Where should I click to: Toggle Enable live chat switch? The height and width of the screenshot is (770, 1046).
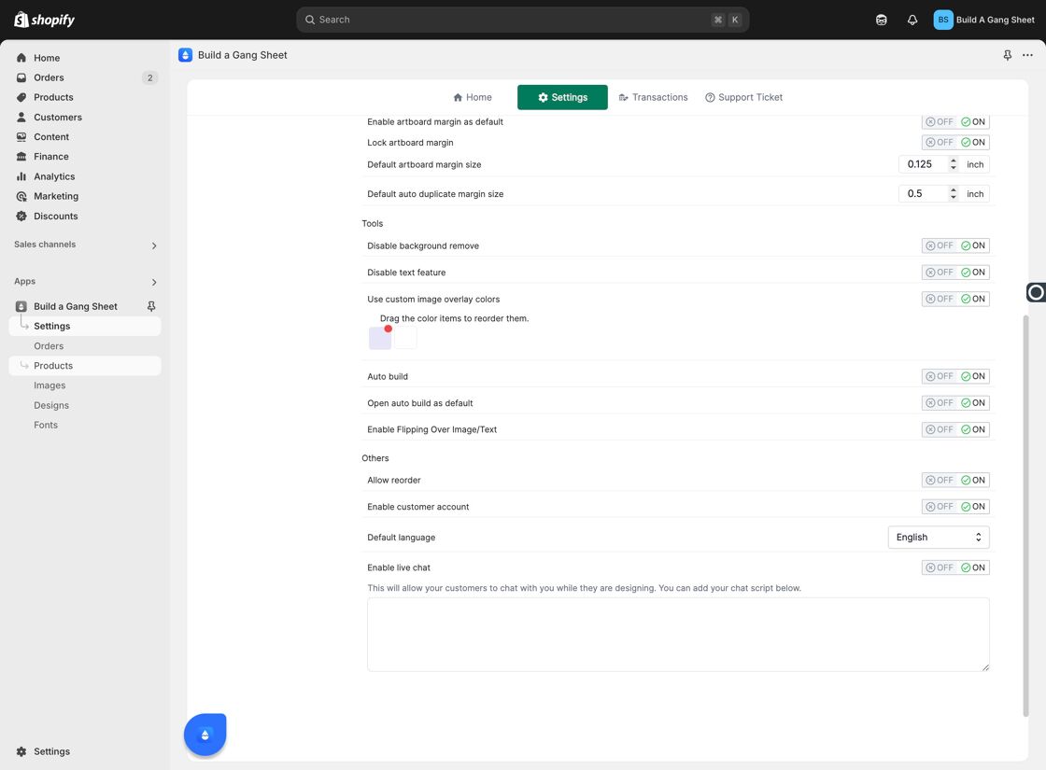point(955,567)
